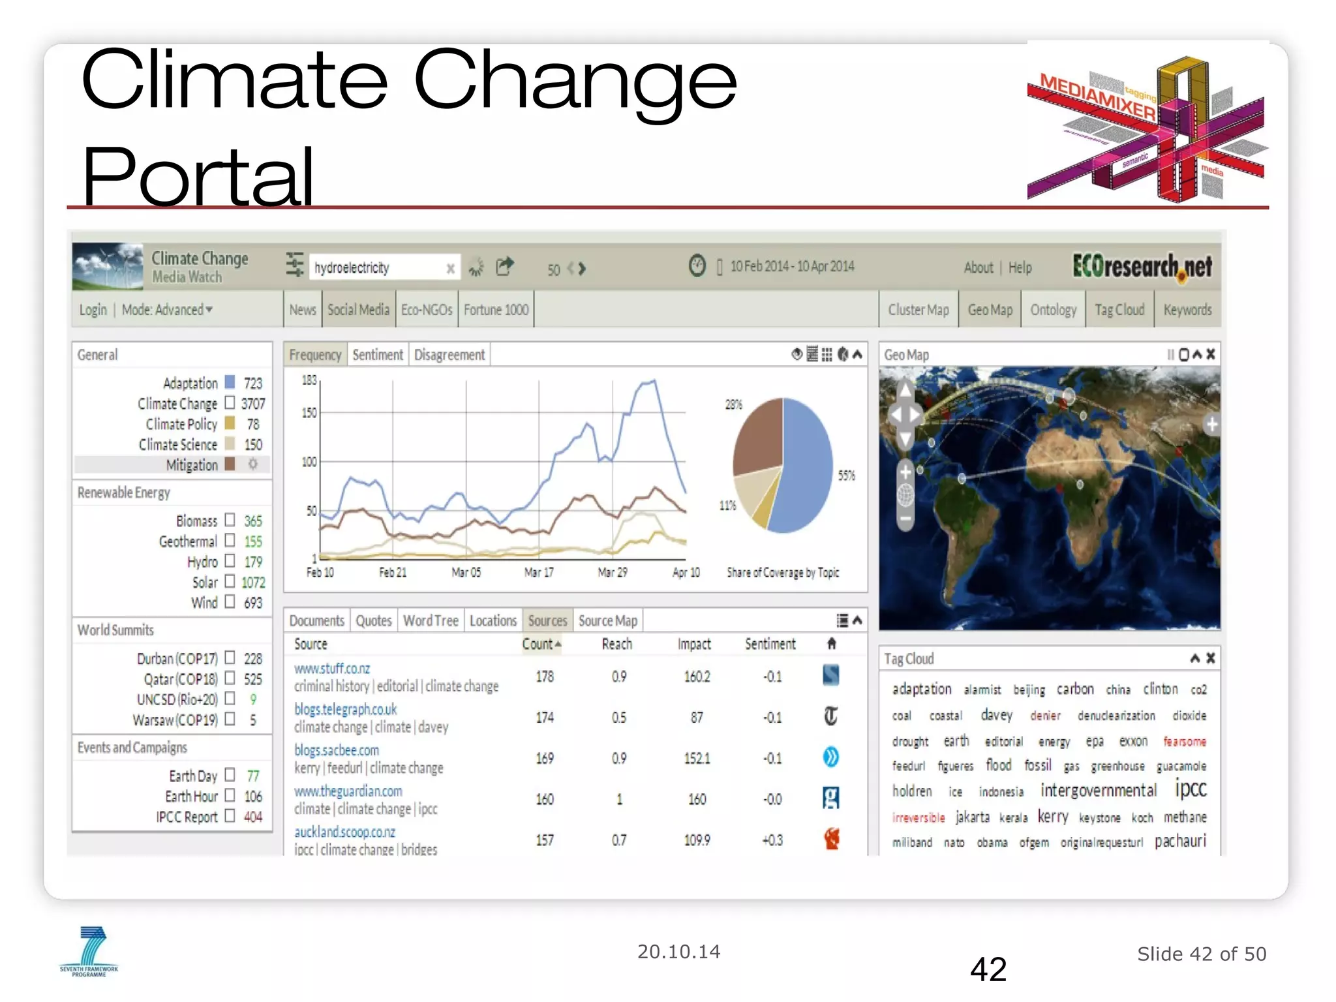Screen dimensions: 1336x1002
Task: Click the Login link
Action: click(93, 310)
